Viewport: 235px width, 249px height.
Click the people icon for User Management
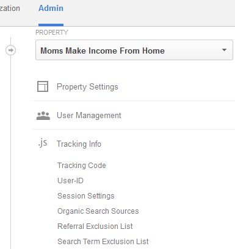point(43,116)
